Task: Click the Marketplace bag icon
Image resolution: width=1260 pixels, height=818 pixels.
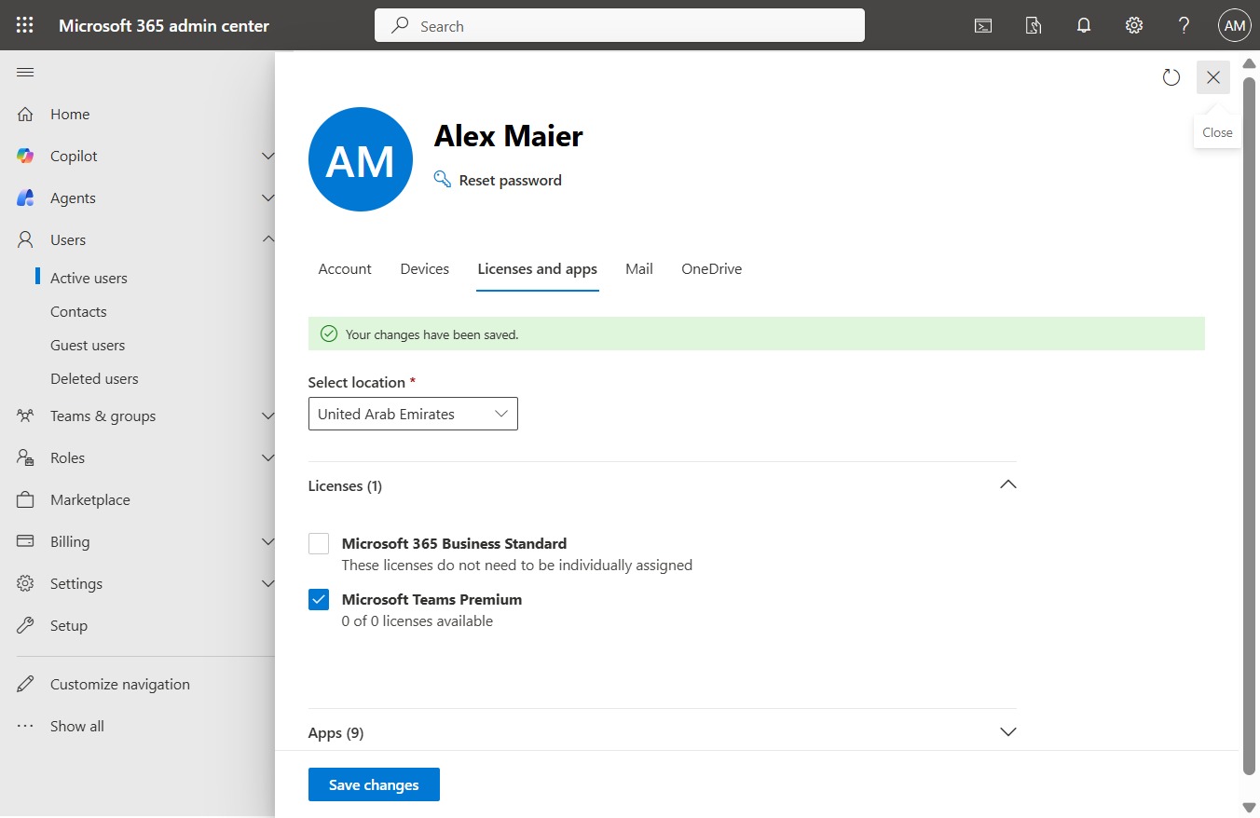Action: [26, 499]
